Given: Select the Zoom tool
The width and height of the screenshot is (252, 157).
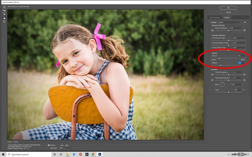Looking at the screenshot, I should click(x=4, y=21).
